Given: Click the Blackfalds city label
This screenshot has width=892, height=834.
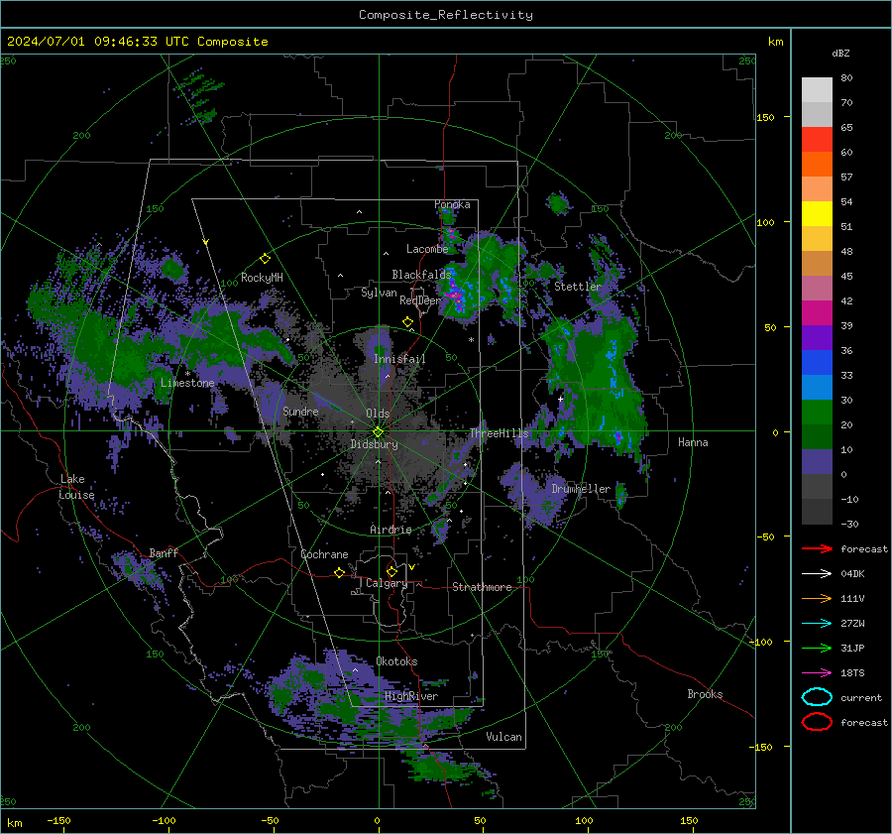Looking at the screenshot, I should click(x=421, y=275).
